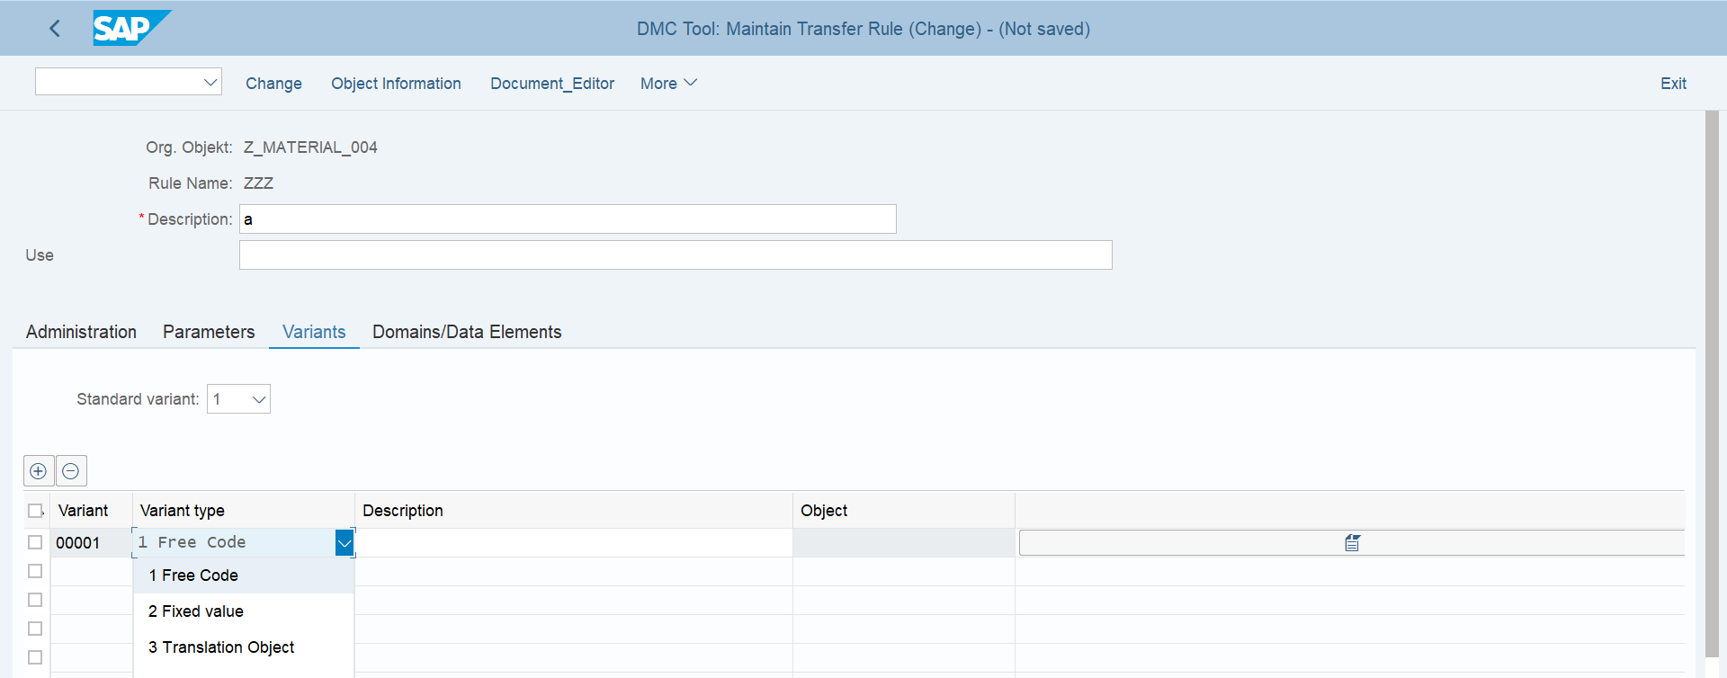This screenshot has width=1727, height=678.
Task: Click the add row plus icon
Action: tap(39, 471)
